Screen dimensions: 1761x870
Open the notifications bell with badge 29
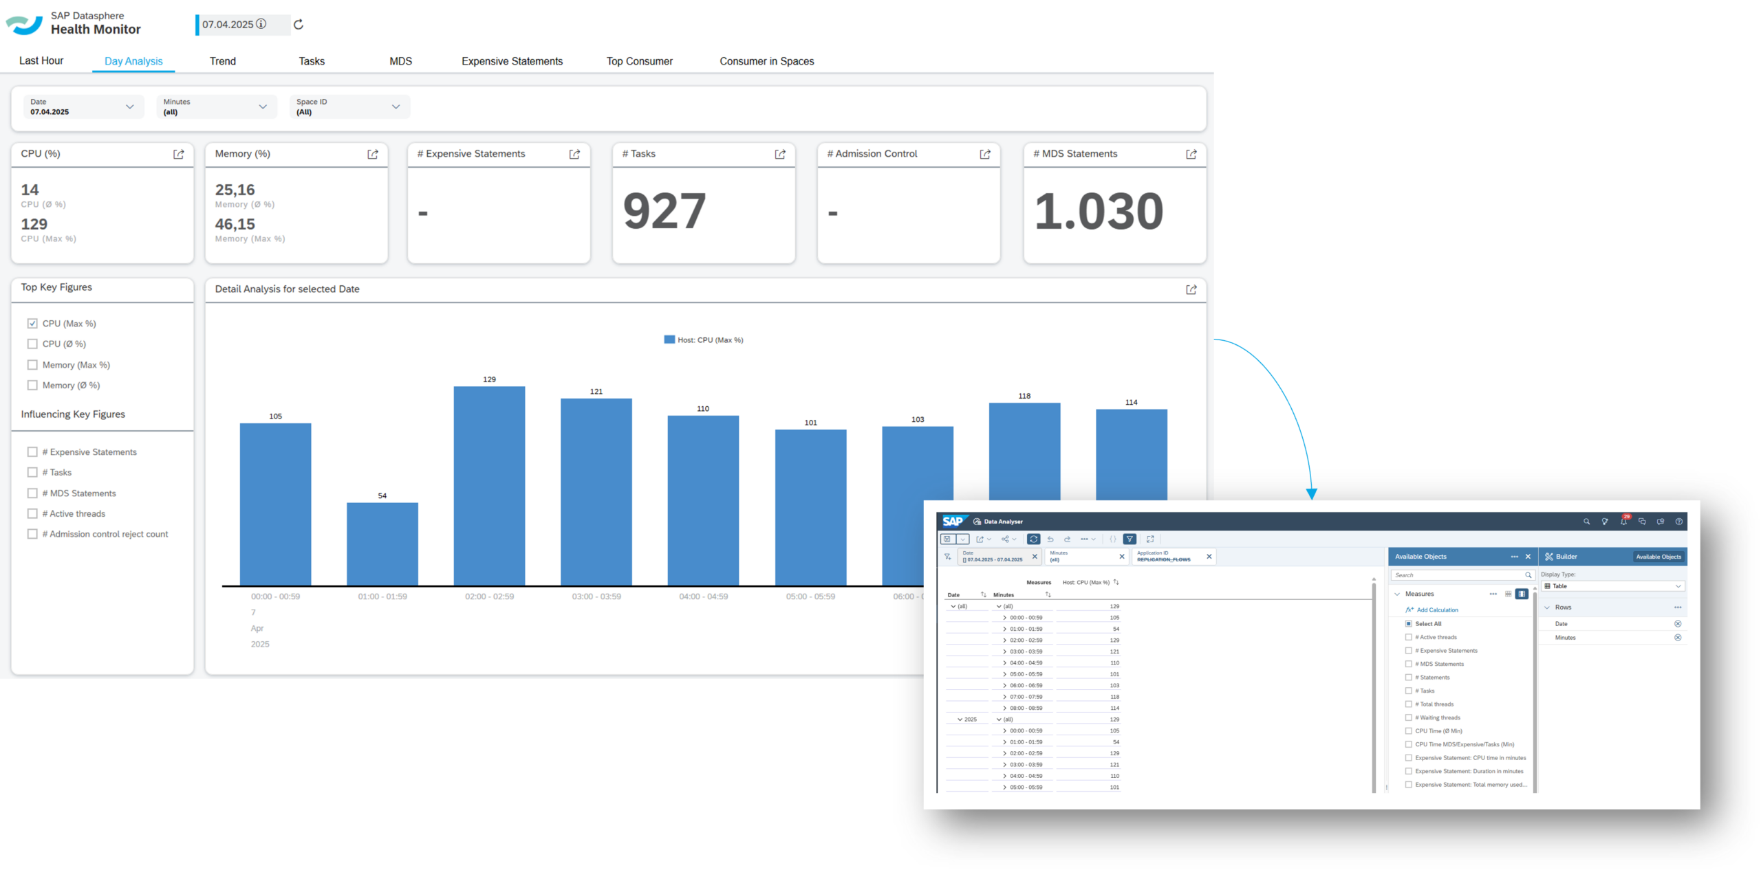1623,522
